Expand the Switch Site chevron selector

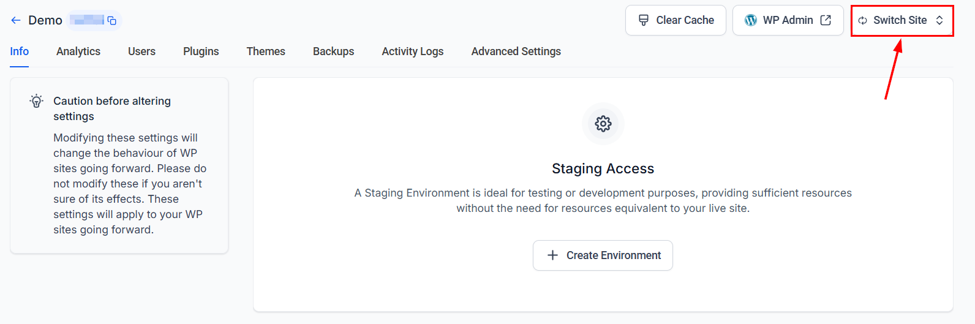939,20
